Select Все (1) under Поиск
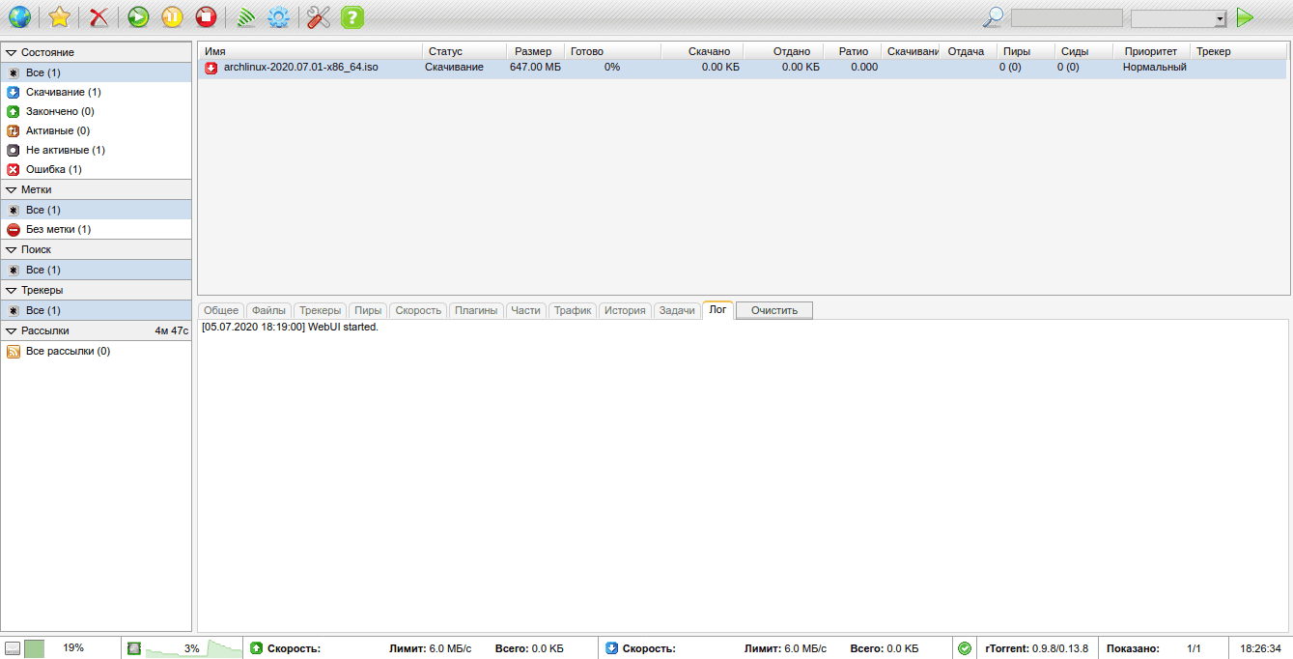Image resolution: width=1293 pixels, height=659 pixels. tap(96, 270)
